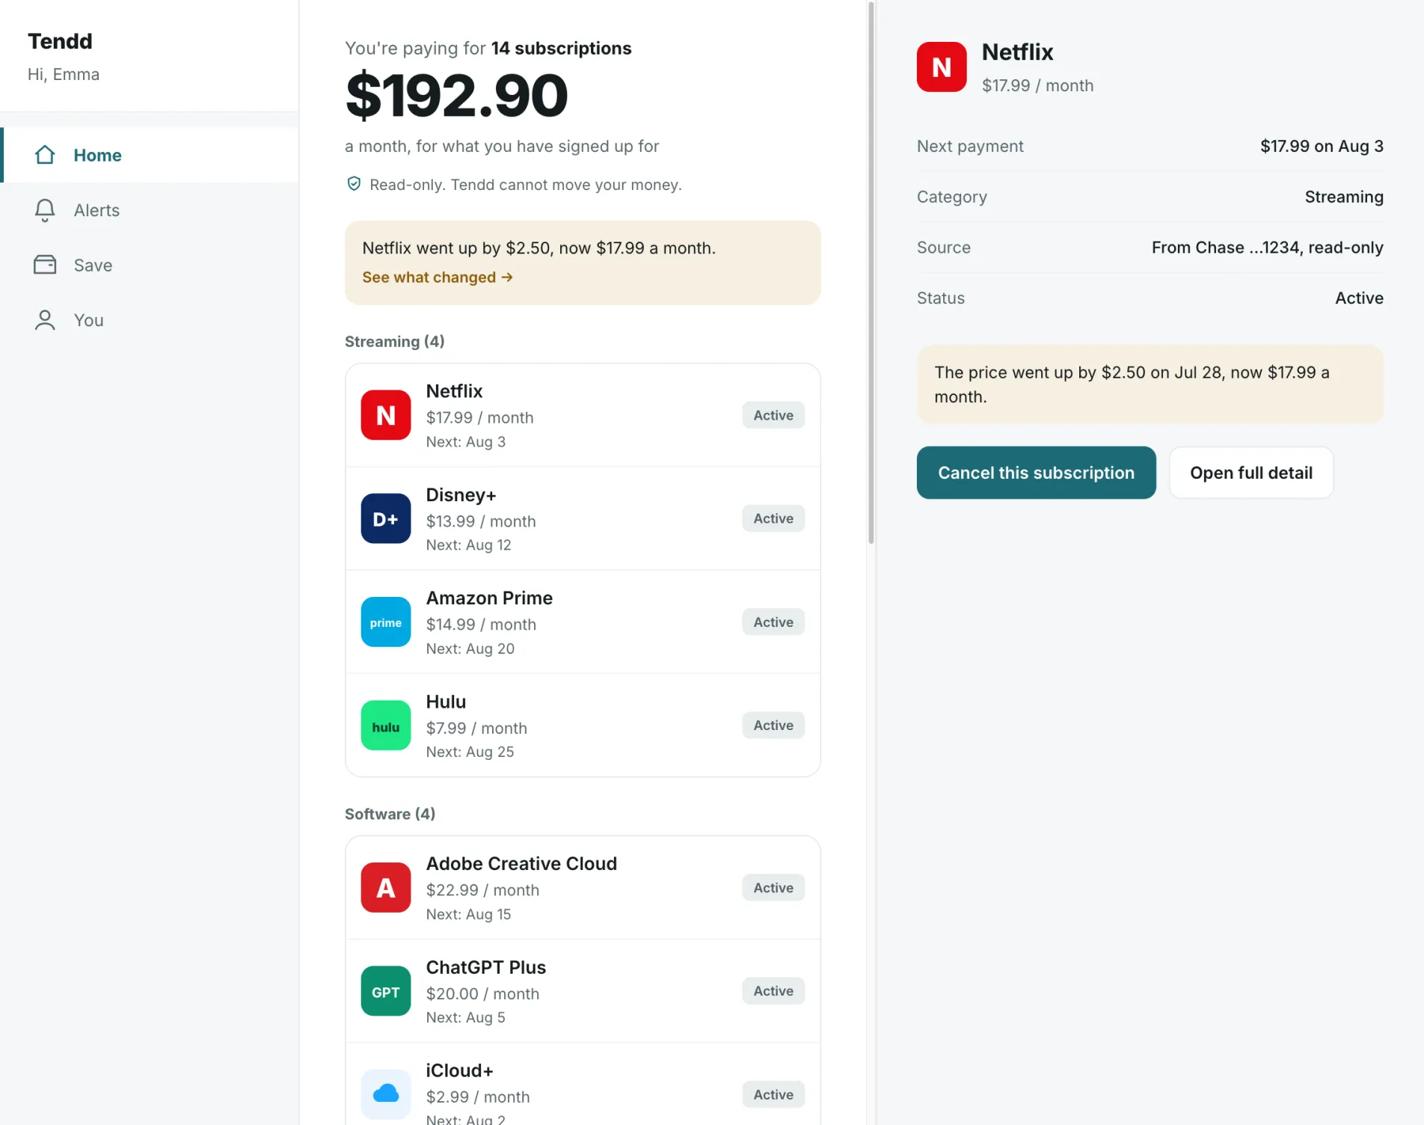Image resolution: width=1424 pixels, height=1125 pixels.
Task: Select the Disney+ subscription name
Action: tap(461, 495)
